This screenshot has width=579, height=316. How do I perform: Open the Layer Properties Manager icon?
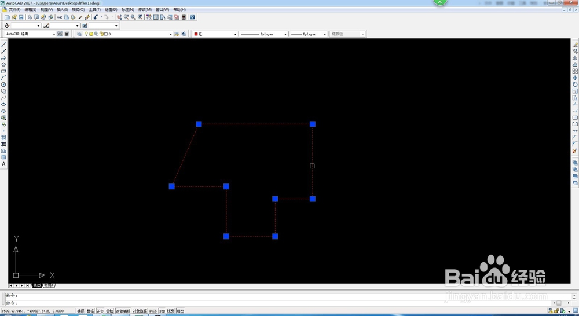coord(79,34)
